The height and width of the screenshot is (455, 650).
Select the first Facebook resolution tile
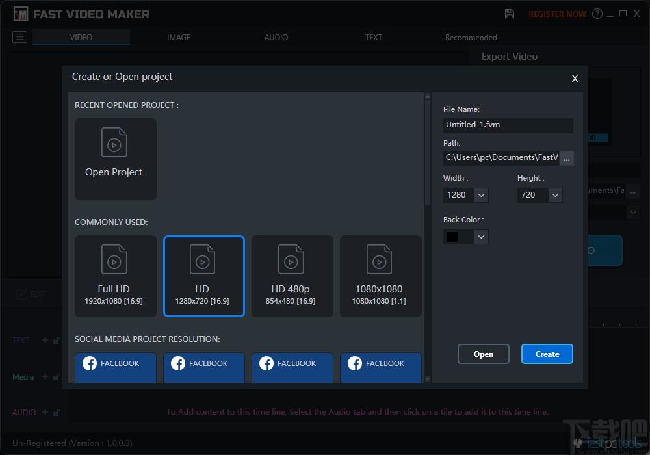[x=116, y=367]
